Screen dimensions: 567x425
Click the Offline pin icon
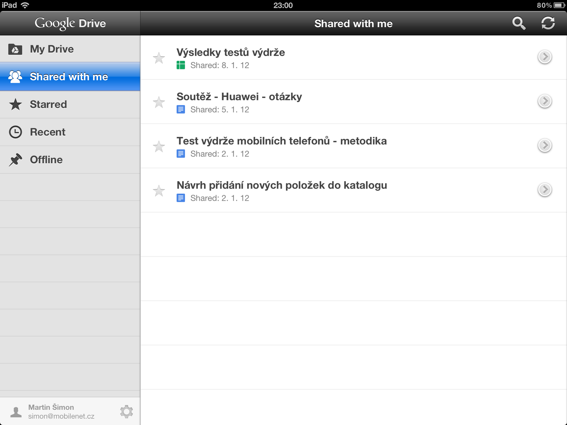pos(15,159)
